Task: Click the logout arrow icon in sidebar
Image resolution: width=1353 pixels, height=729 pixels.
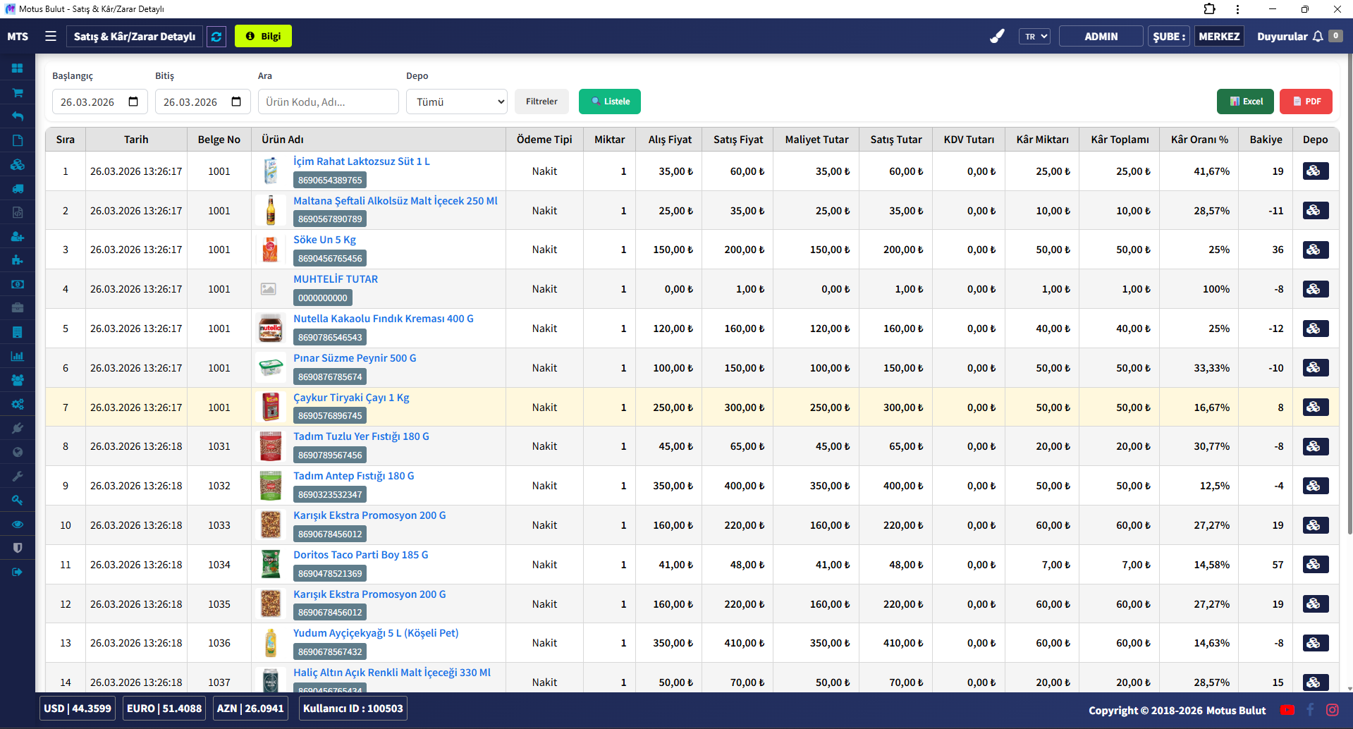Action: pos(18,572)
